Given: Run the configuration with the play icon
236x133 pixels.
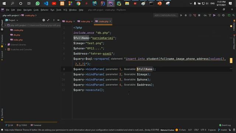Looking at the screenshot, I should (181, 16).
